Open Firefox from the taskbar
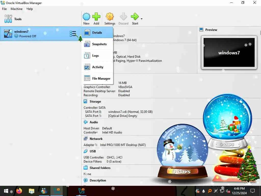The width and height of the screenshot is (261, 196). 19,191
